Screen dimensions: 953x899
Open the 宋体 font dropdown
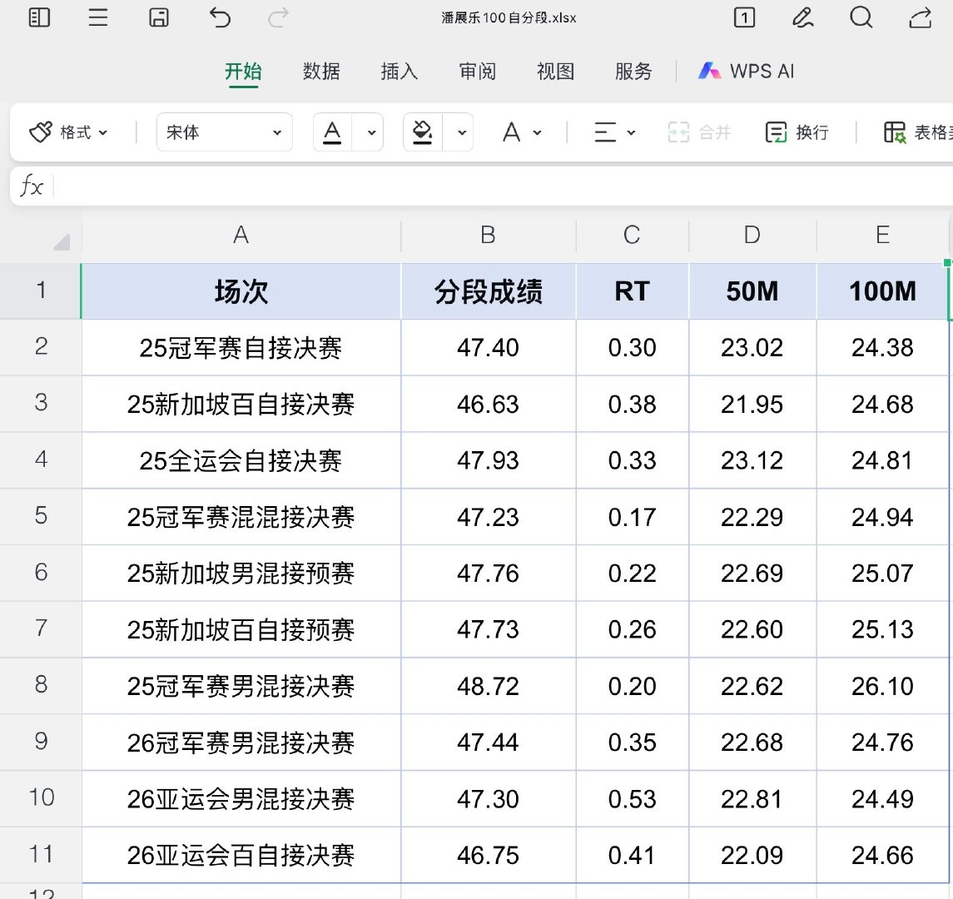[224, 132]
